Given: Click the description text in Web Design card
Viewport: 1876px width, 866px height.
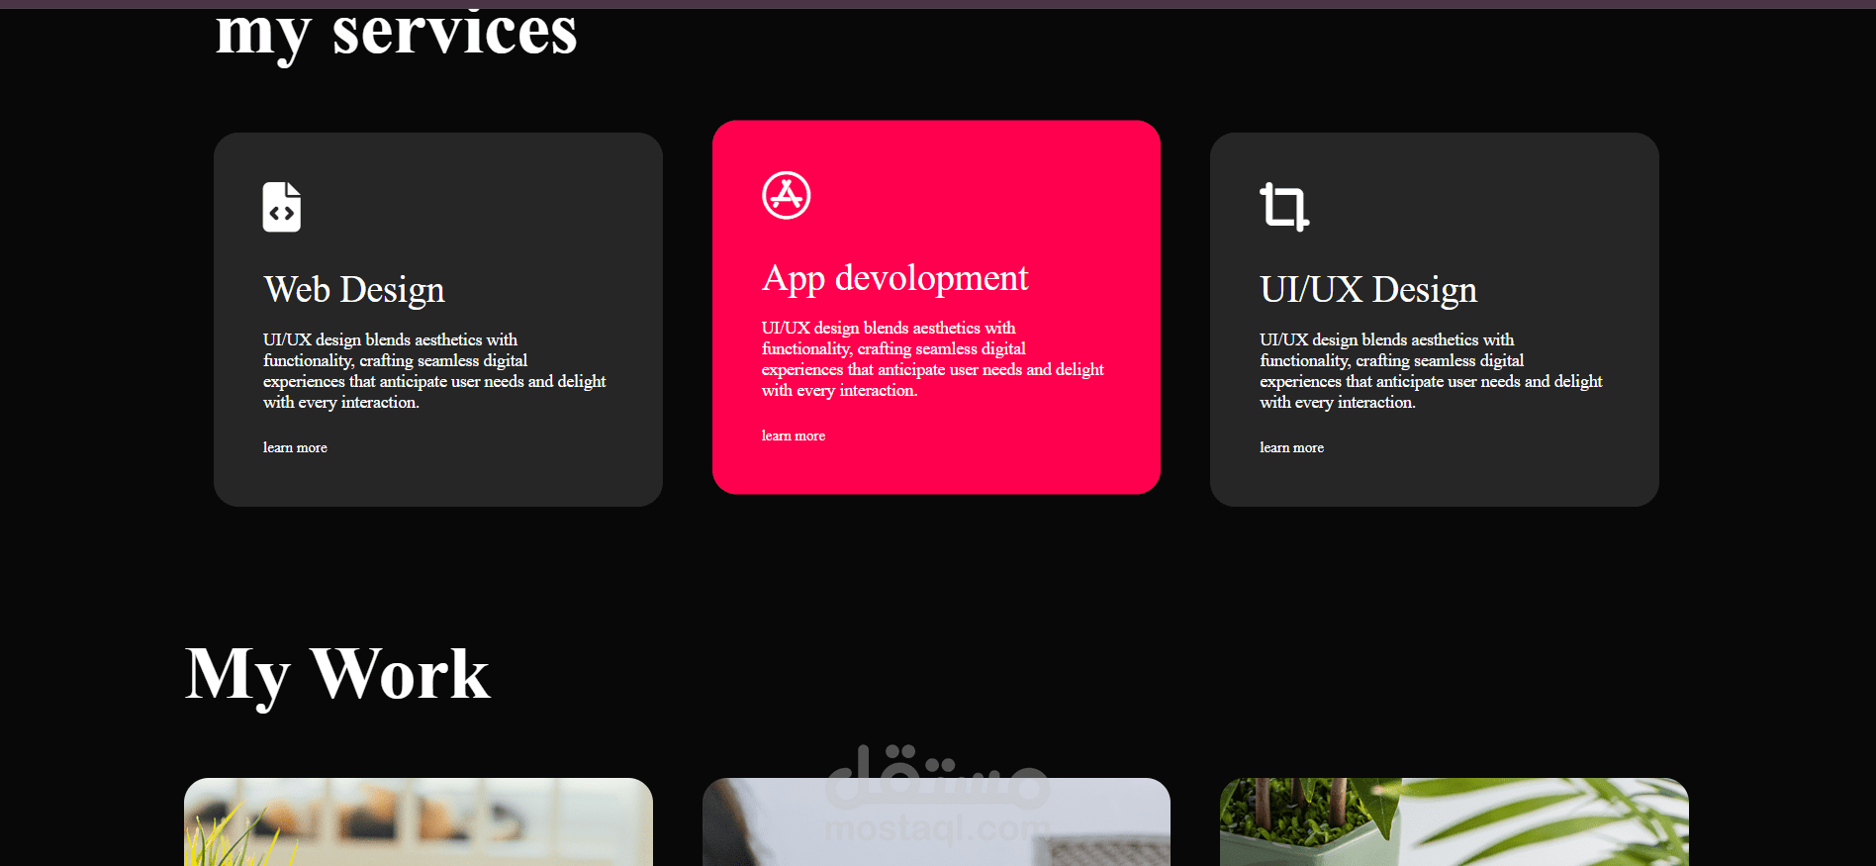Looking at the screenshot, I should click(434, 371).
